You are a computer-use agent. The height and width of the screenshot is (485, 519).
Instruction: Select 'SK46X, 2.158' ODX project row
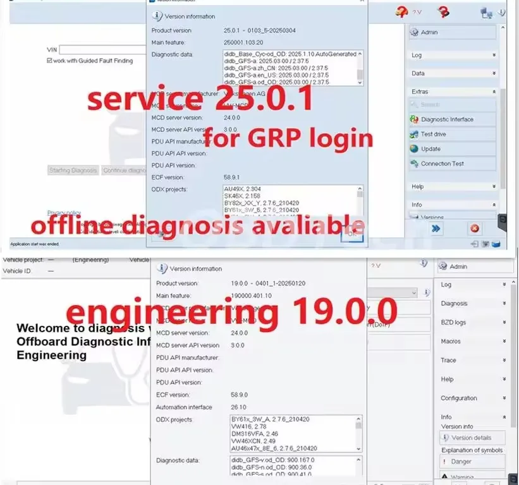coord(242,196)
